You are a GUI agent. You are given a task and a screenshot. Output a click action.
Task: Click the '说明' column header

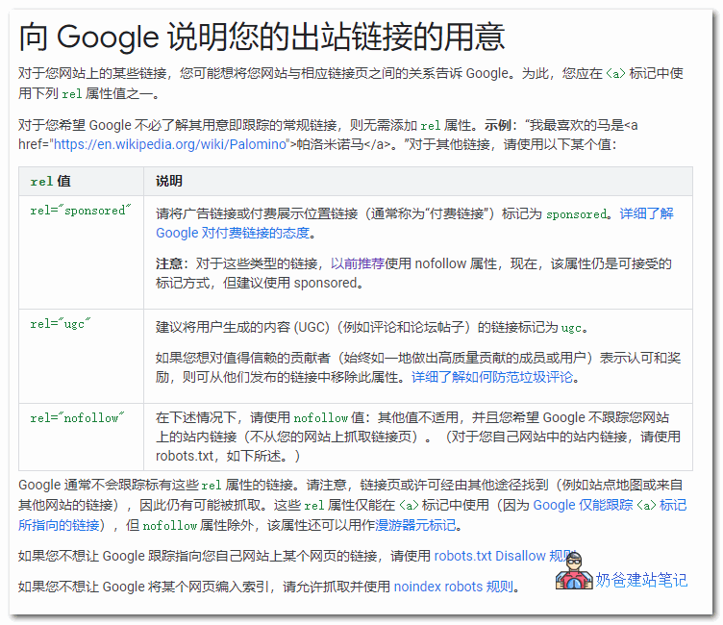pos(418,182)
